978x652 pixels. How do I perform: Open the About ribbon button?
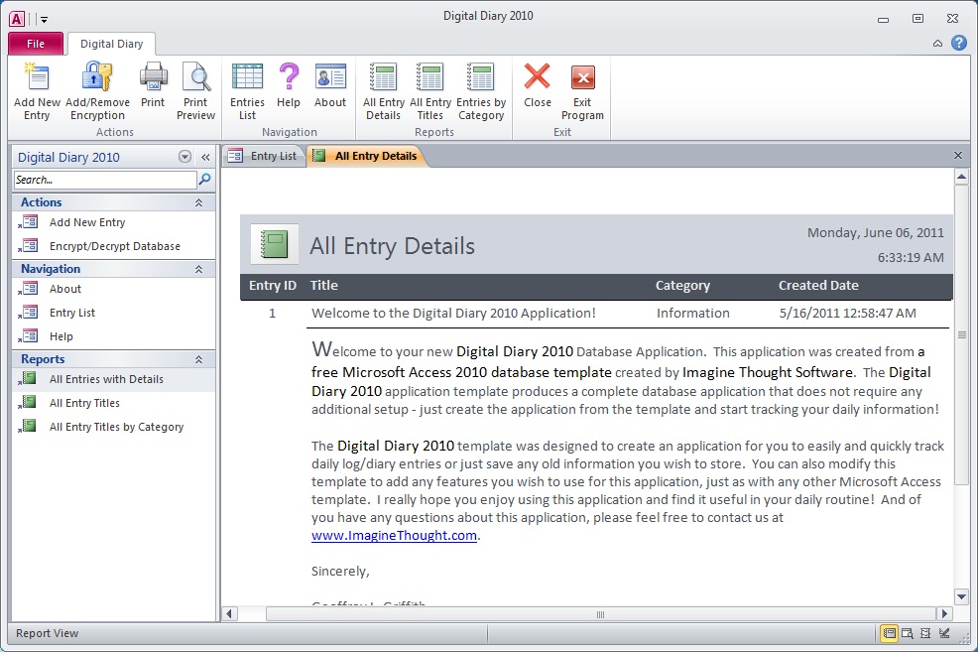click(330, 85)
